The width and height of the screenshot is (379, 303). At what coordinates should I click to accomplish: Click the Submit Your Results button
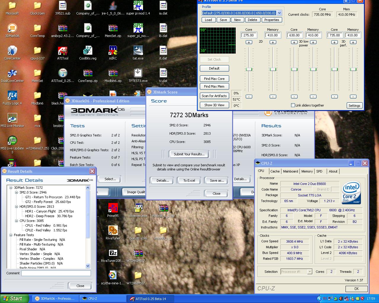click(189, 154)
